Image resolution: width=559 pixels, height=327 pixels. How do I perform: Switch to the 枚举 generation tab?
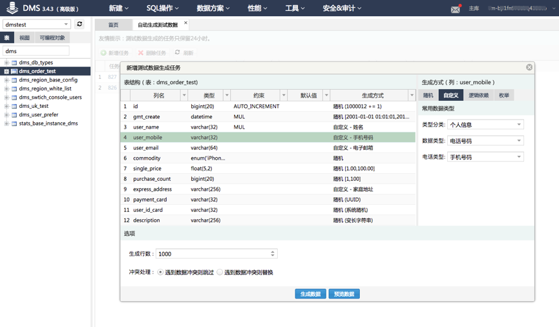(504, 95)
